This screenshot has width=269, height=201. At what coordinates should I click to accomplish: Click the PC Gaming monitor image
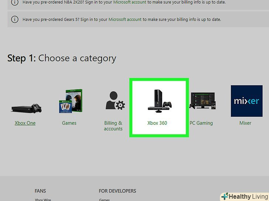(x=202, y=100)
